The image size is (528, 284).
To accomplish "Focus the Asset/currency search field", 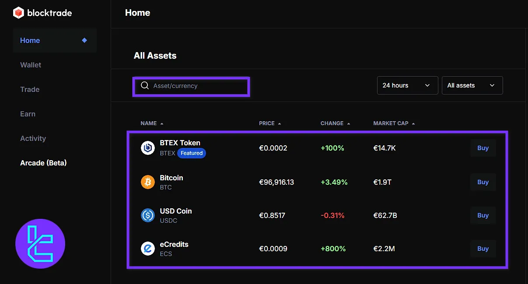I will pyautogui.click(x=197, y=86).
